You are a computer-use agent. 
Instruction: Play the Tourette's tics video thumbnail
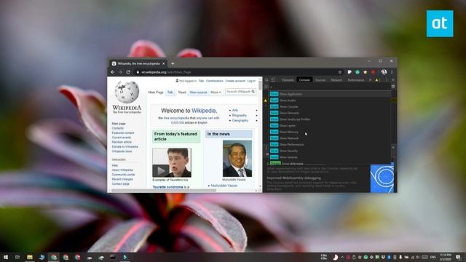[172, 163]
